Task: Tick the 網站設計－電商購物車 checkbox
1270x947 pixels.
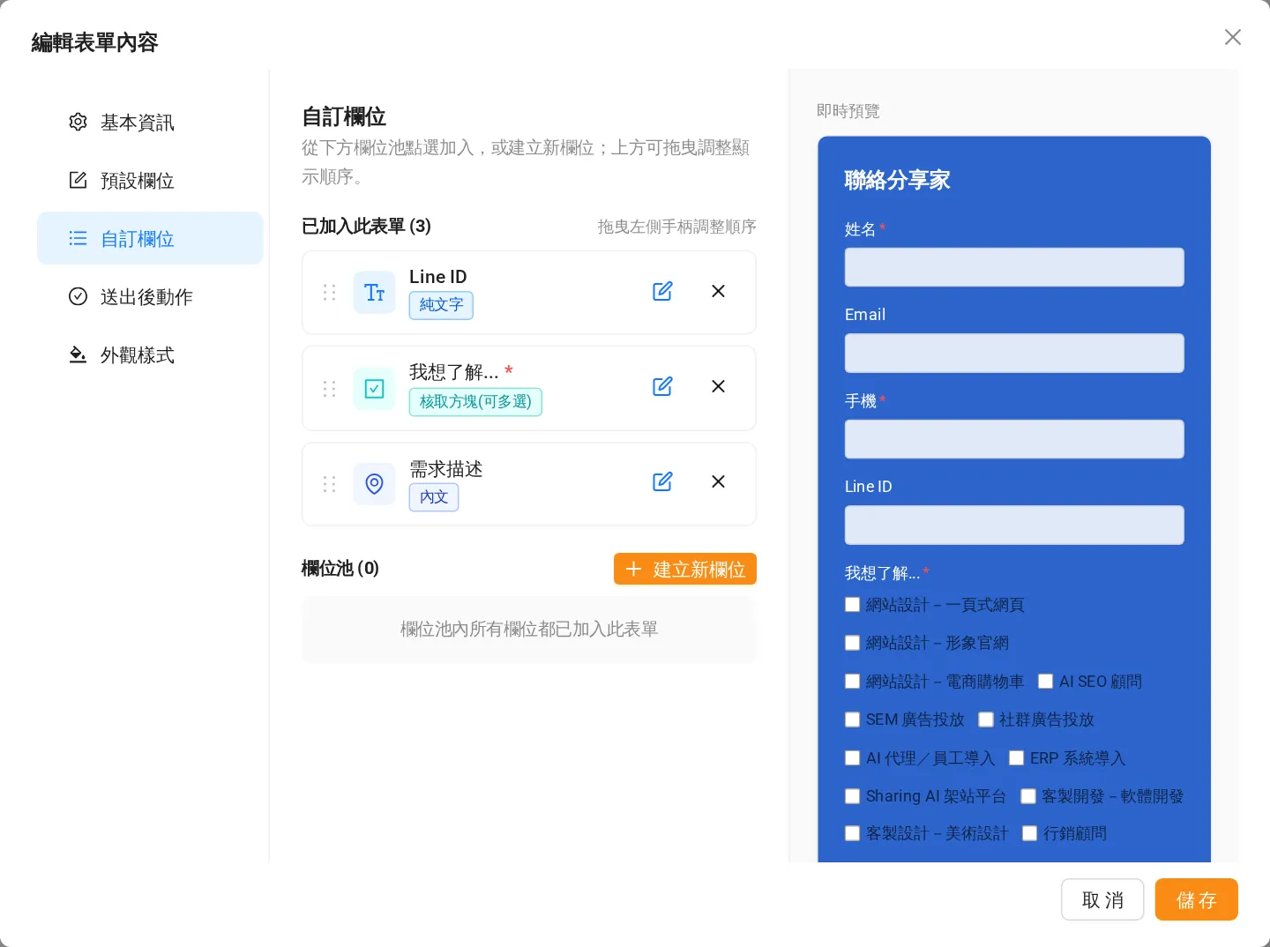Action: [853, 682]
